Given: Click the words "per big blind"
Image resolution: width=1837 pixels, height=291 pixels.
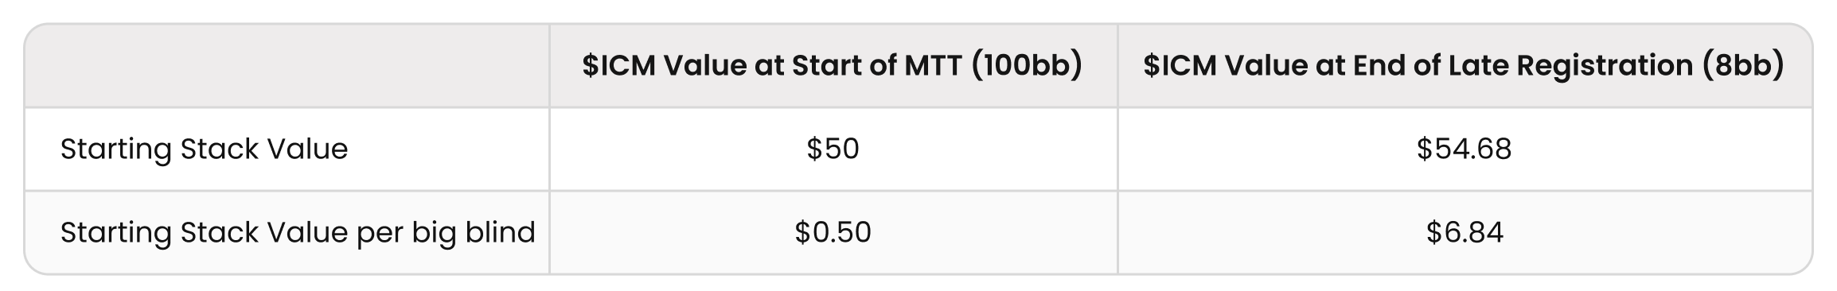Looking at the screenshot, I should (x=446, y=233).
